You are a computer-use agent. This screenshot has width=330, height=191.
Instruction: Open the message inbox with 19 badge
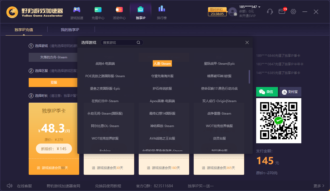pos(282,11)
